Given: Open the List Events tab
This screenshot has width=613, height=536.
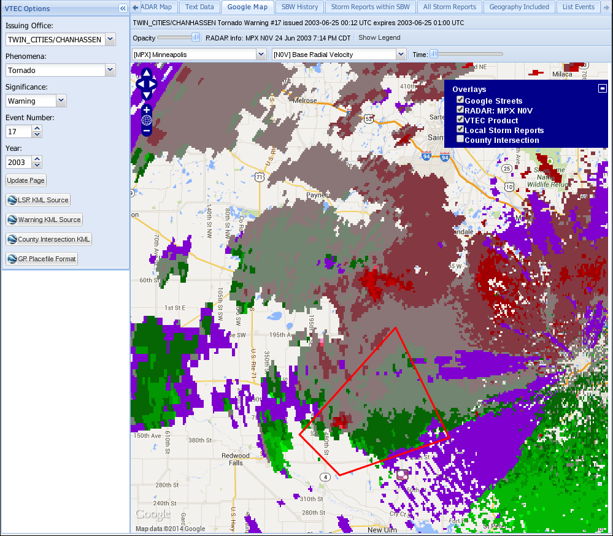Looking at the screenshot, I should click(578, 7).
